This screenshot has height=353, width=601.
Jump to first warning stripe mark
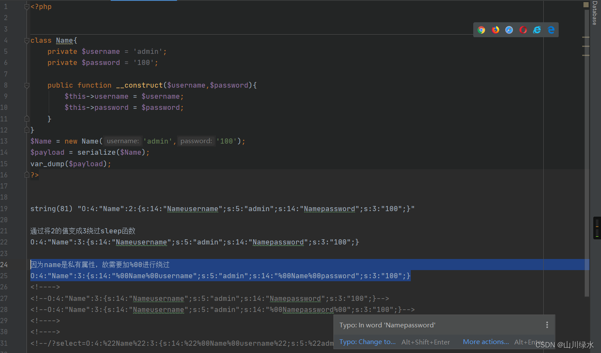coord(586,37)
